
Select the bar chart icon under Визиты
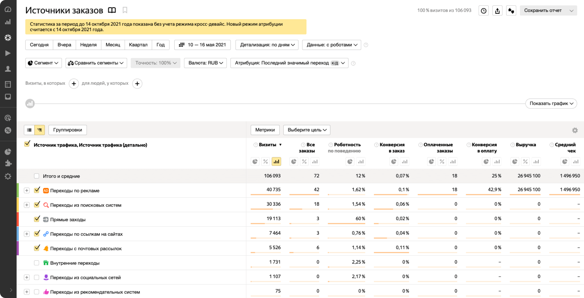click(276, 162)
